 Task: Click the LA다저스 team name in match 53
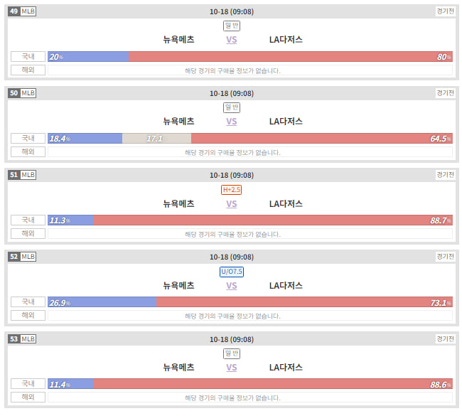[286, 368]
